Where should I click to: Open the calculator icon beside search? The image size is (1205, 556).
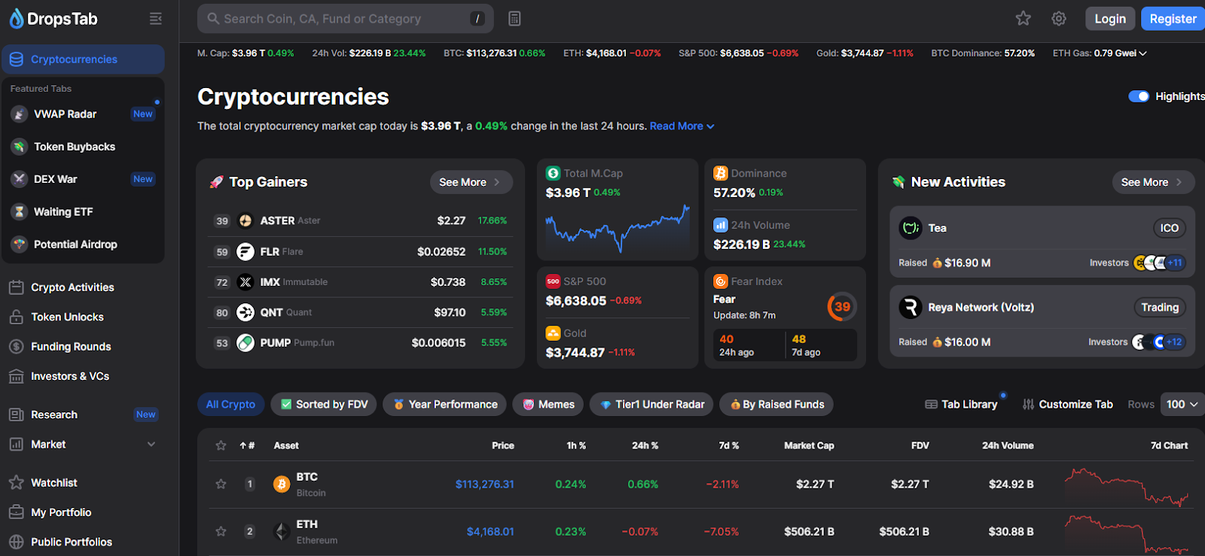[514, 19]
